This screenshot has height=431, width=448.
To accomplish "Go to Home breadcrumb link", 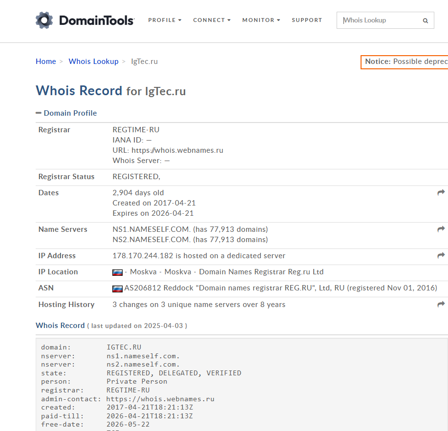I will pyautogui.click(x=46, y=62).
